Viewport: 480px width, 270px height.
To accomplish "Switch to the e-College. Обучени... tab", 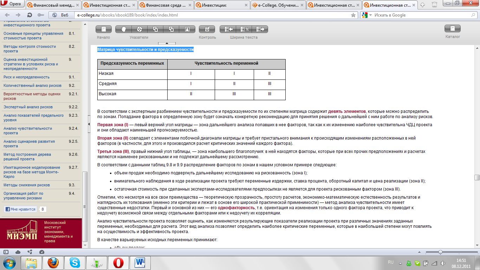I will tap(278, 5).
